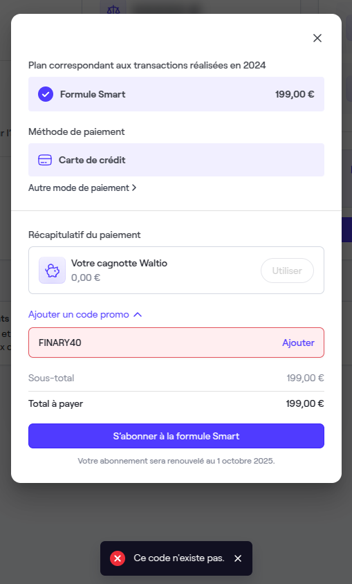Select the Carte de crédit payment method
This screenshot has height=584, width=352.
click(176, 160)
